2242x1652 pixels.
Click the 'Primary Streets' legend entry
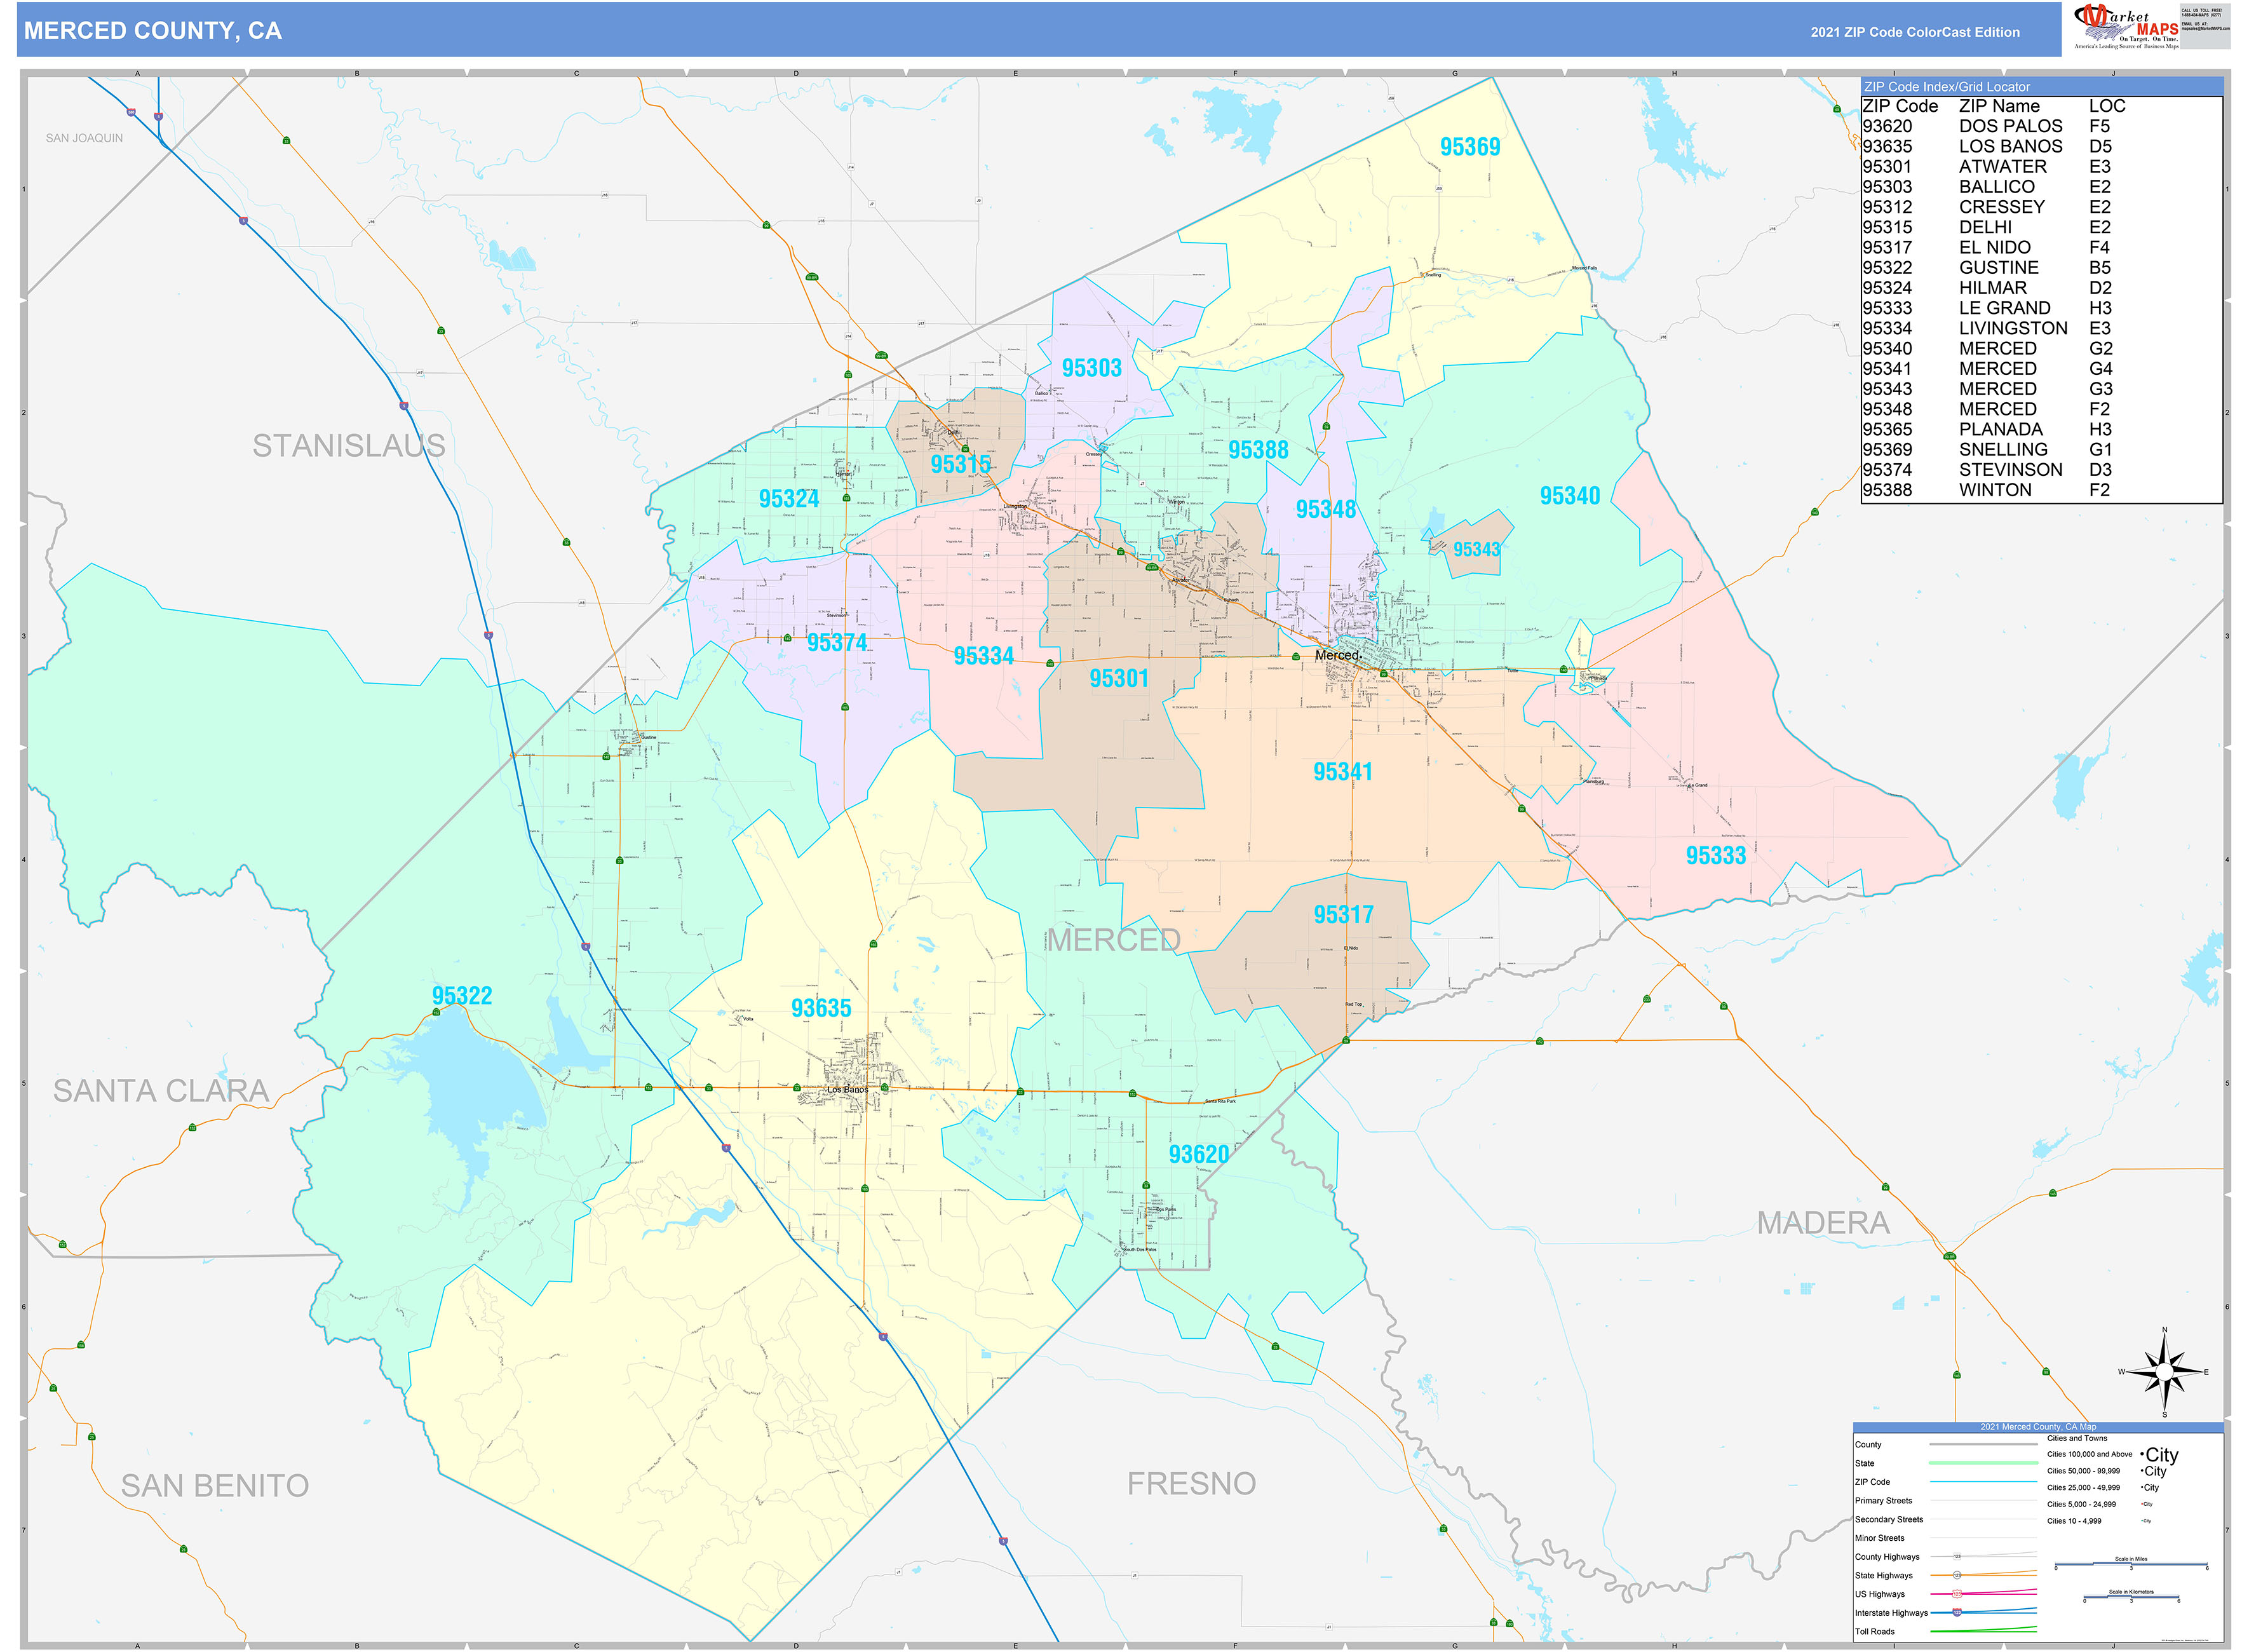1883,1501
